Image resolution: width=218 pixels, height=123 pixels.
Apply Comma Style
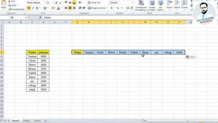point(122,8)
